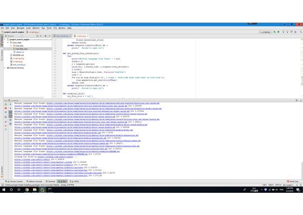Toggle the tool window quick-access button in status bar
Image resolution: width=303 pixels, height=215 pixels.
pyautogui.click(x=2, y=185)
